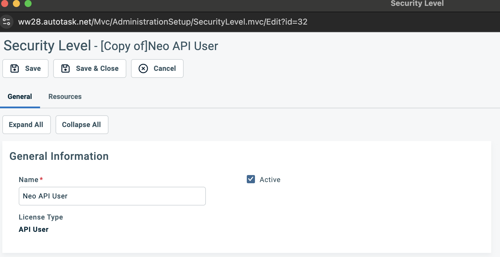
Task: Click the page title 'Security Level'
Action: pyautogui.click(x=47, y=46)
